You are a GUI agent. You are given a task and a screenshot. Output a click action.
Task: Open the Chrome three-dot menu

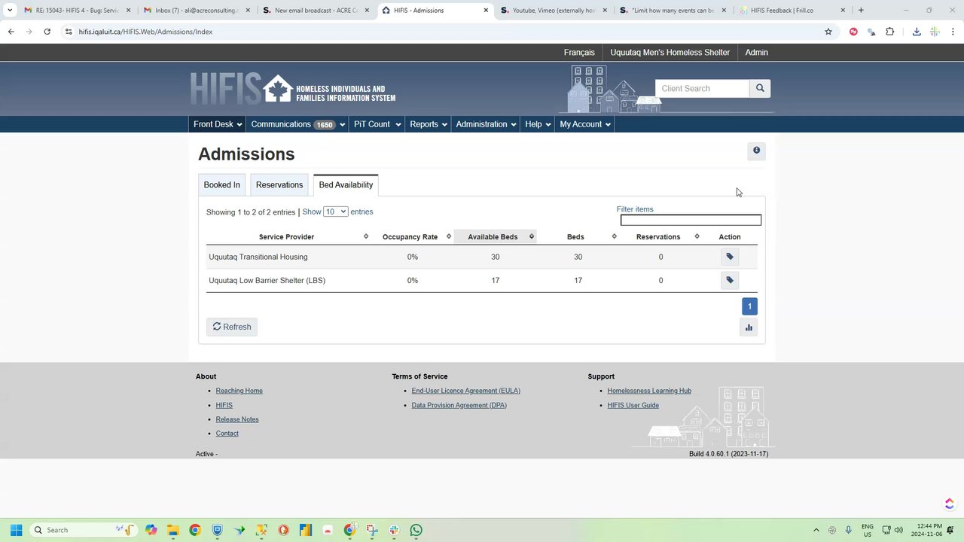click(x=953, y=32)
